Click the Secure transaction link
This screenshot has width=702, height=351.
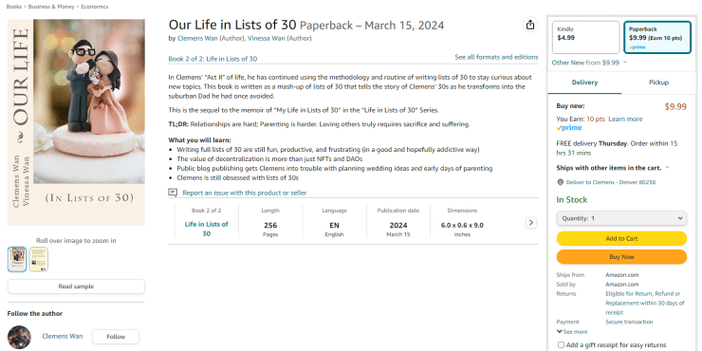coord(629,322)
